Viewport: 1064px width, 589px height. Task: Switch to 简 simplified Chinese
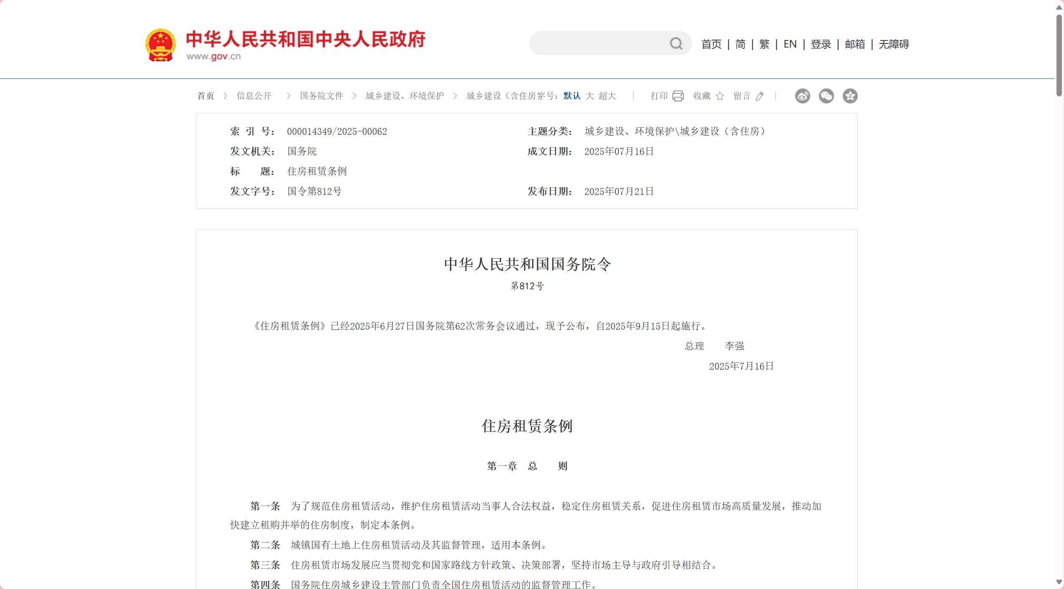coord(740,44)
